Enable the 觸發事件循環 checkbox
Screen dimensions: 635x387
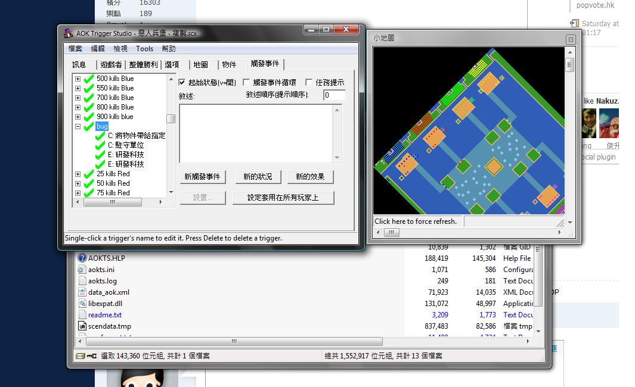[x=246, y=83]
